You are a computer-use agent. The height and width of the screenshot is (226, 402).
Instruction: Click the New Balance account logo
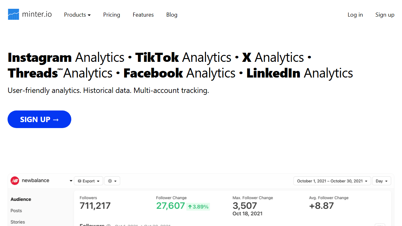coord(15,180)
